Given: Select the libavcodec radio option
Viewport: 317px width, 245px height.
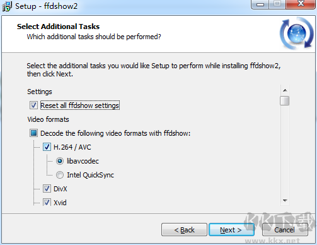Looking at the screenshot, I should [x=60, y=161].
